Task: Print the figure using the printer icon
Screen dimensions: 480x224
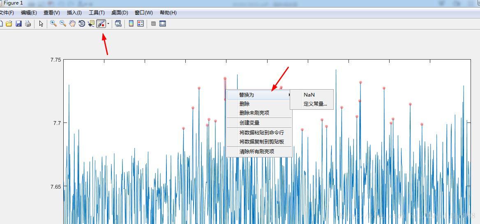Action: 28,23
